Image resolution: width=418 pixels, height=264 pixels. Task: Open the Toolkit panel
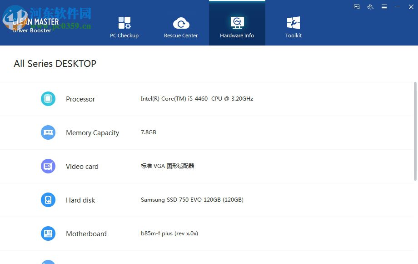[x=293, y=22]
